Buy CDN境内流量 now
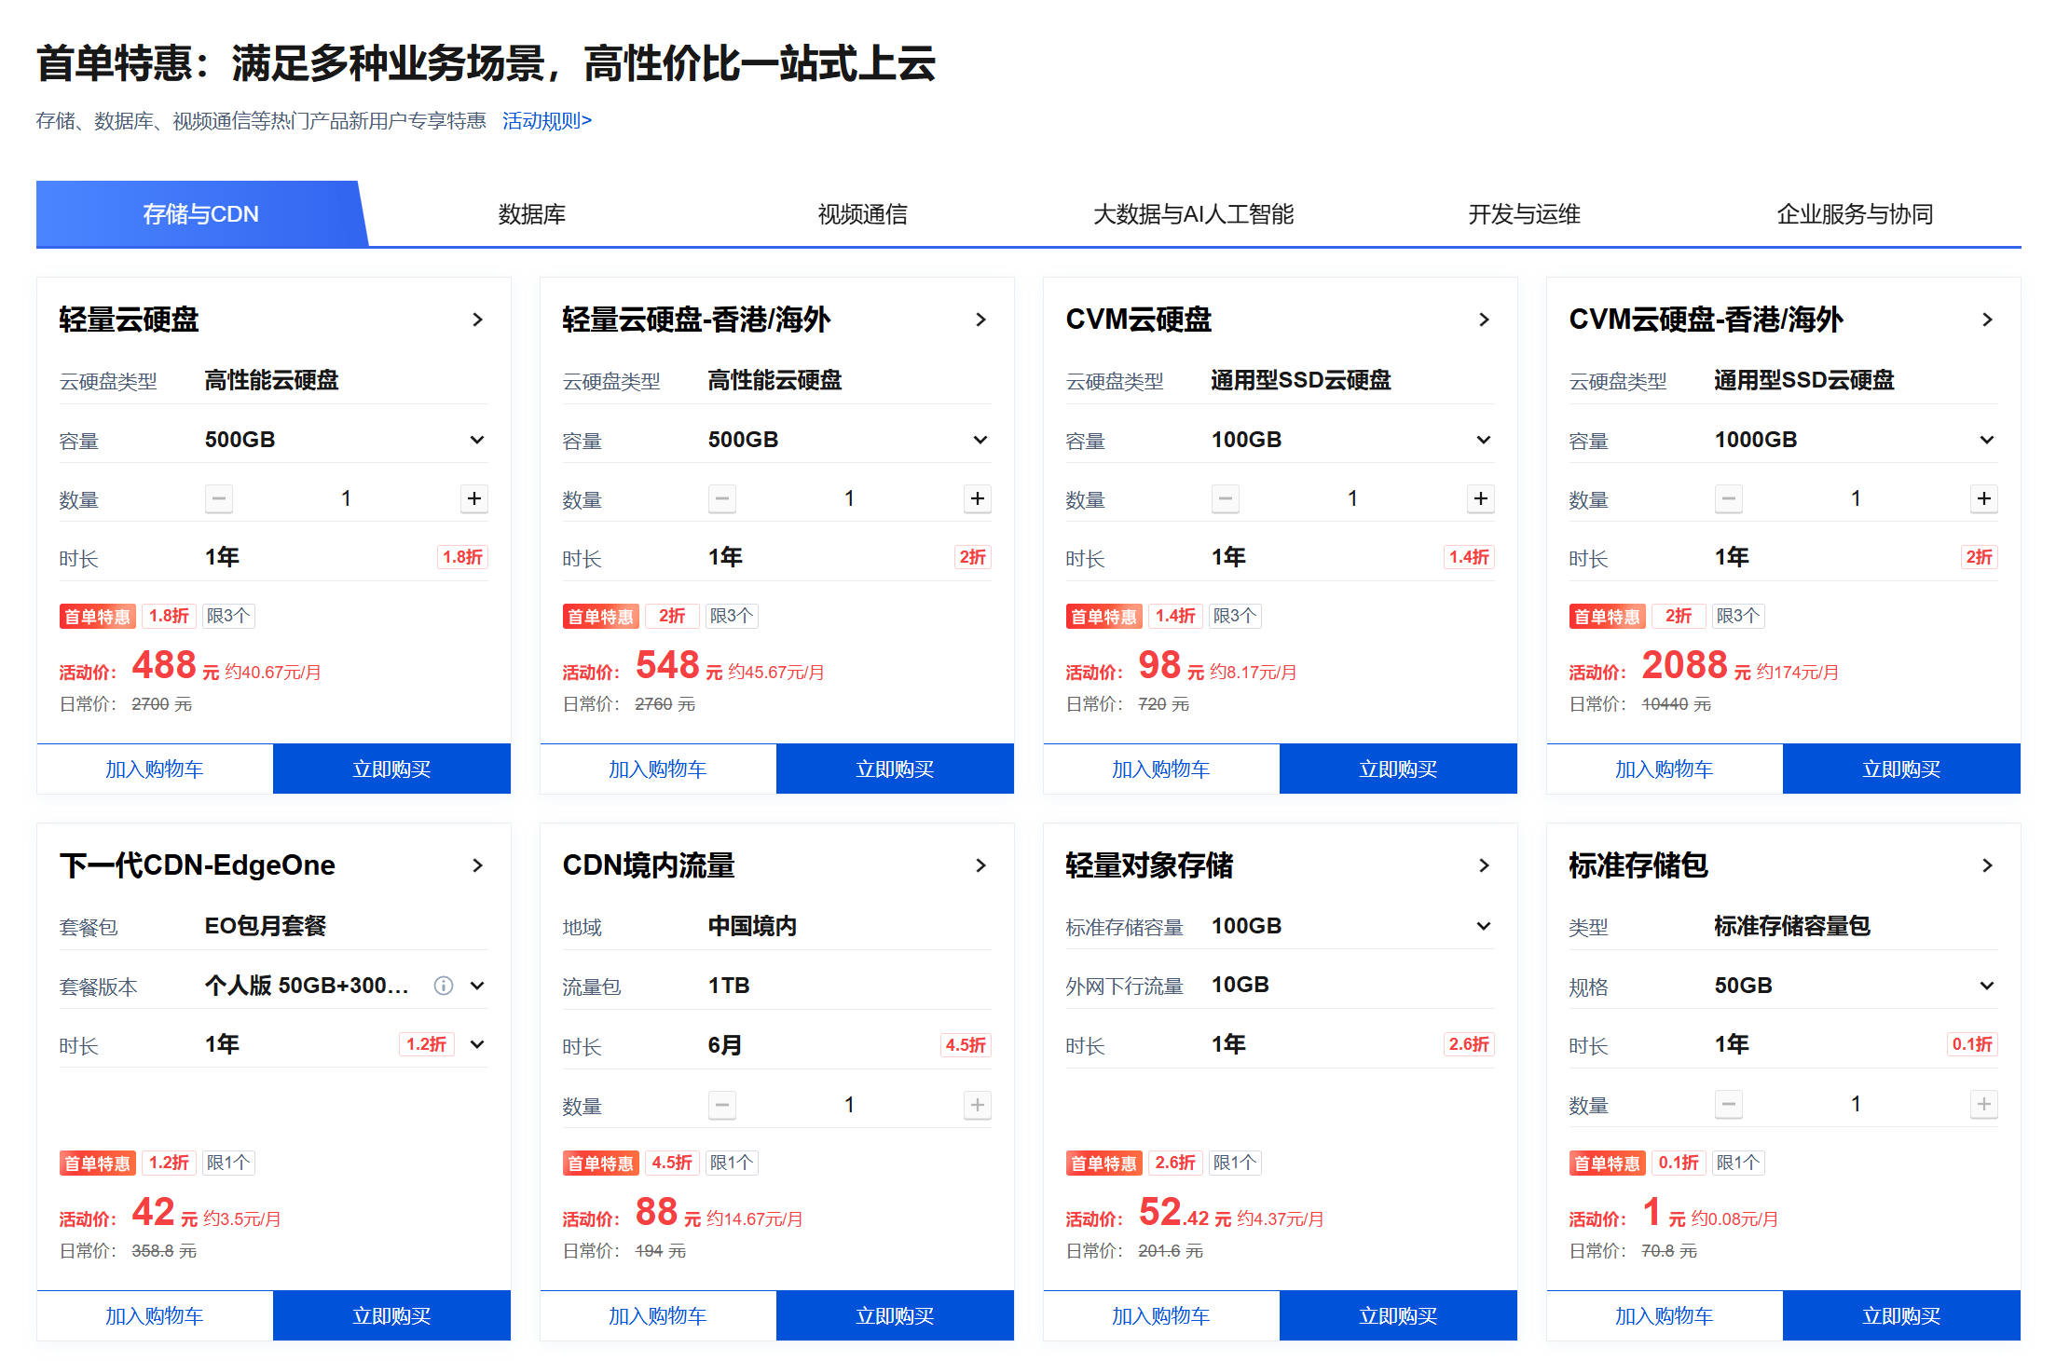 [895, 1315]
